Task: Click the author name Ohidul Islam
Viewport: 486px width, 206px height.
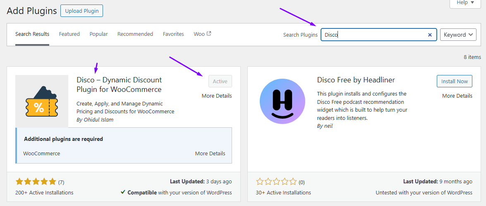Action: click(98, 119)
